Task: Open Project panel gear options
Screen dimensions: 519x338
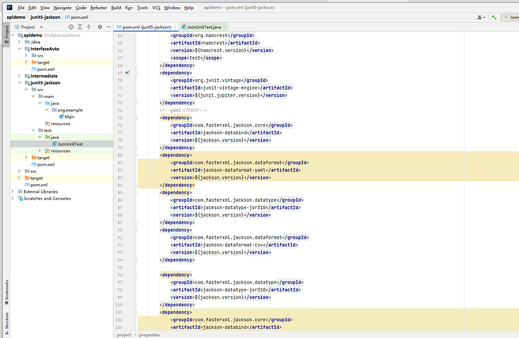Action: coord(100,27)
